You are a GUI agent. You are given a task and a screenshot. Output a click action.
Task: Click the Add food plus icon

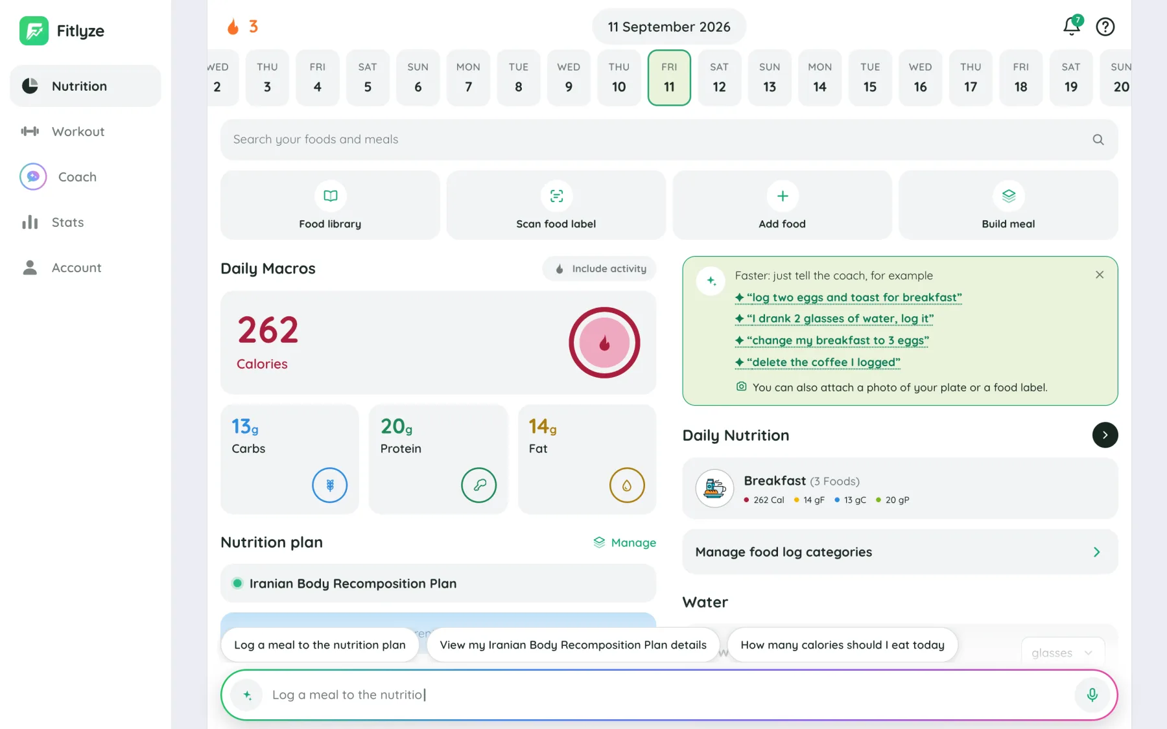tap(783, 196)
